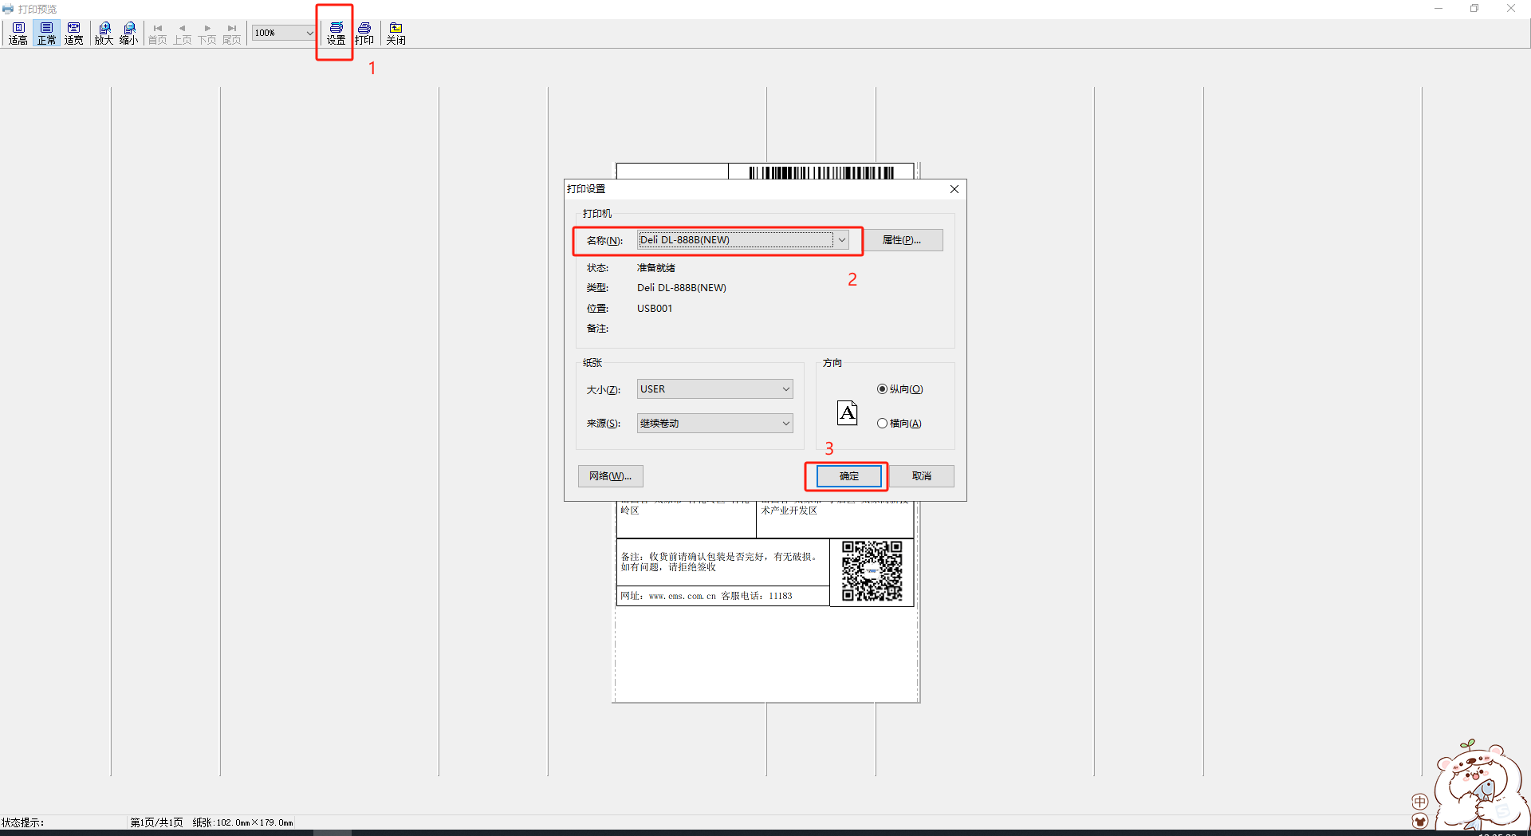The width and height of the screenshot is (1531, 836).
Task: Click the 属性(P)... properties button
Action: [x=902, y=240]
